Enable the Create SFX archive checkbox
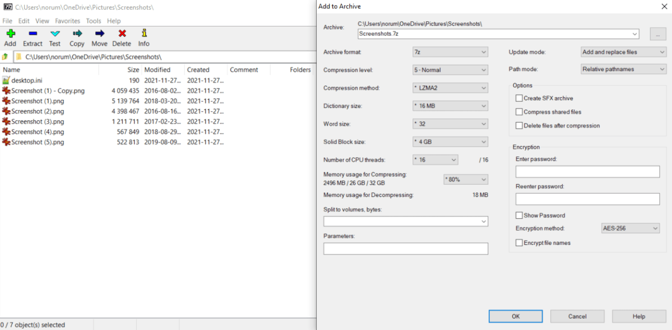672x330 pixels. click(x=519, y=97)
